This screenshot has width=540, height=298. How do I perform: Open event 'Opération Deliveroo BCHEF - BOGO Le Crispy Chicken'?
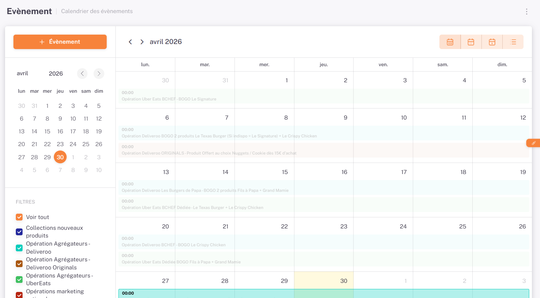(x=323, y=242)
